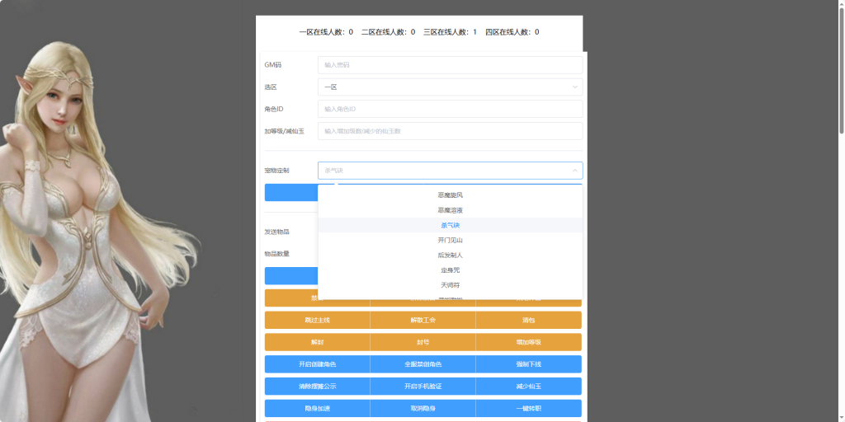The width and height of the screenshot is (845, 422).
Task: Select 开门见山 from the dropdown list
Action: click(x=450, y=240)
